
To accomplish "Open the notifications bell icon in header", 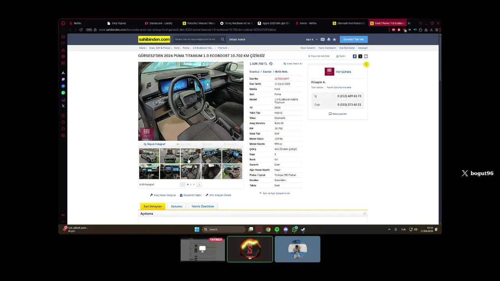I will tap(329, 39).
